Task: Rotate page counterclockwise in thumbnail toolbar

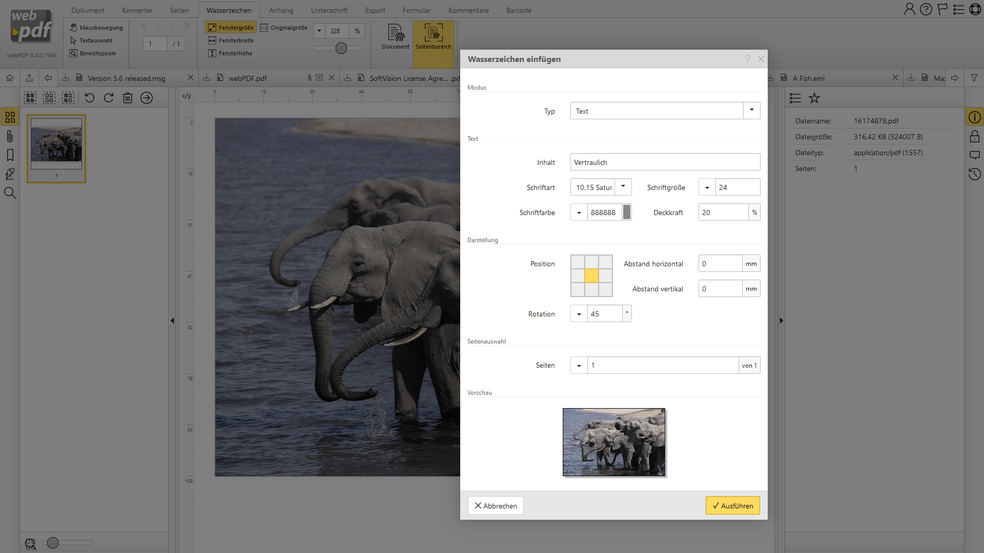Action: (90, 98)
